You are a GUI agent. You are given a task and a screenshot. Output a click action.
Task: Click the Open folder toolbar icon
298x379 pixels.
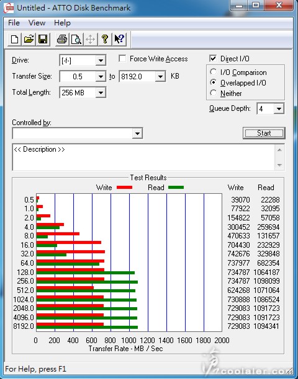(x=29, y=39)
